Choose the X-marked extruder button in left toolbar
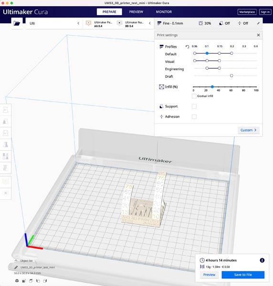273x286 pixels. pos(5,193)
